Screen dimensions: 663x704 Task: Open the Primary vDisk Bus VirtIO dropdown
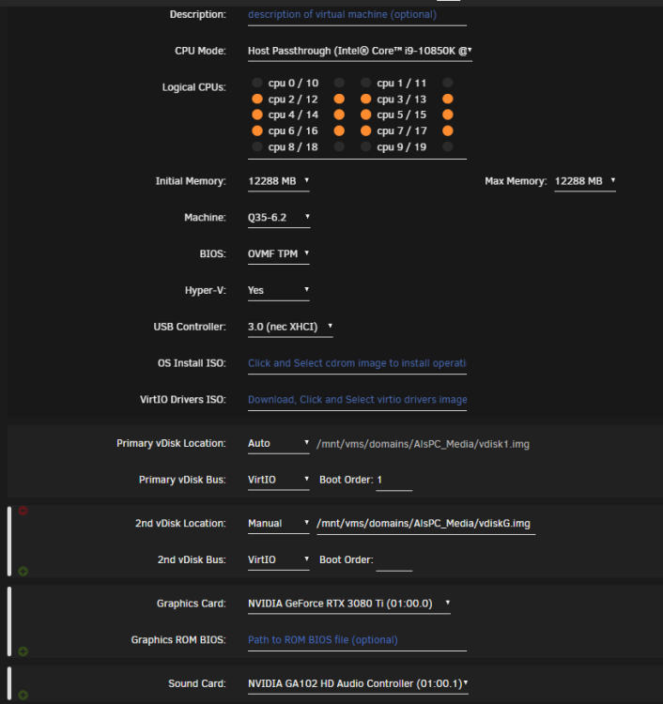tap(279, 480)
